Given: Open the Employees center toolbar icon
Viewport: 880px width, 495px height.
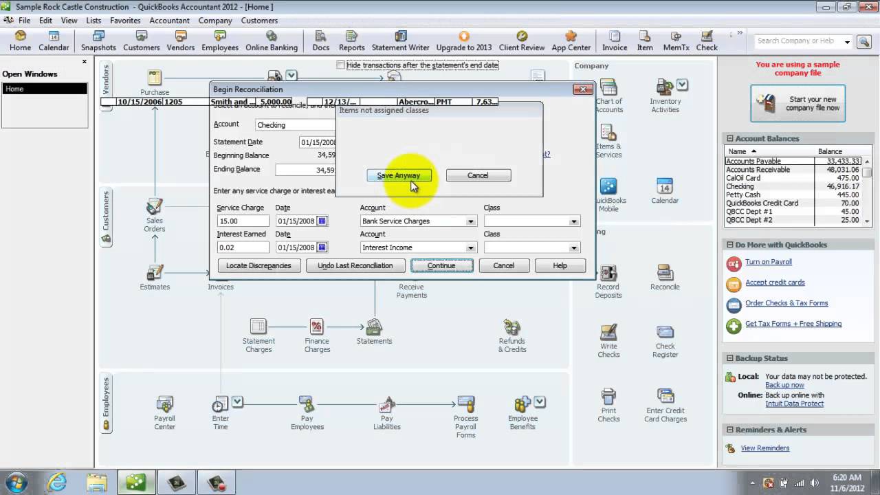Looking at the screenshot, I should pos(220,41).
